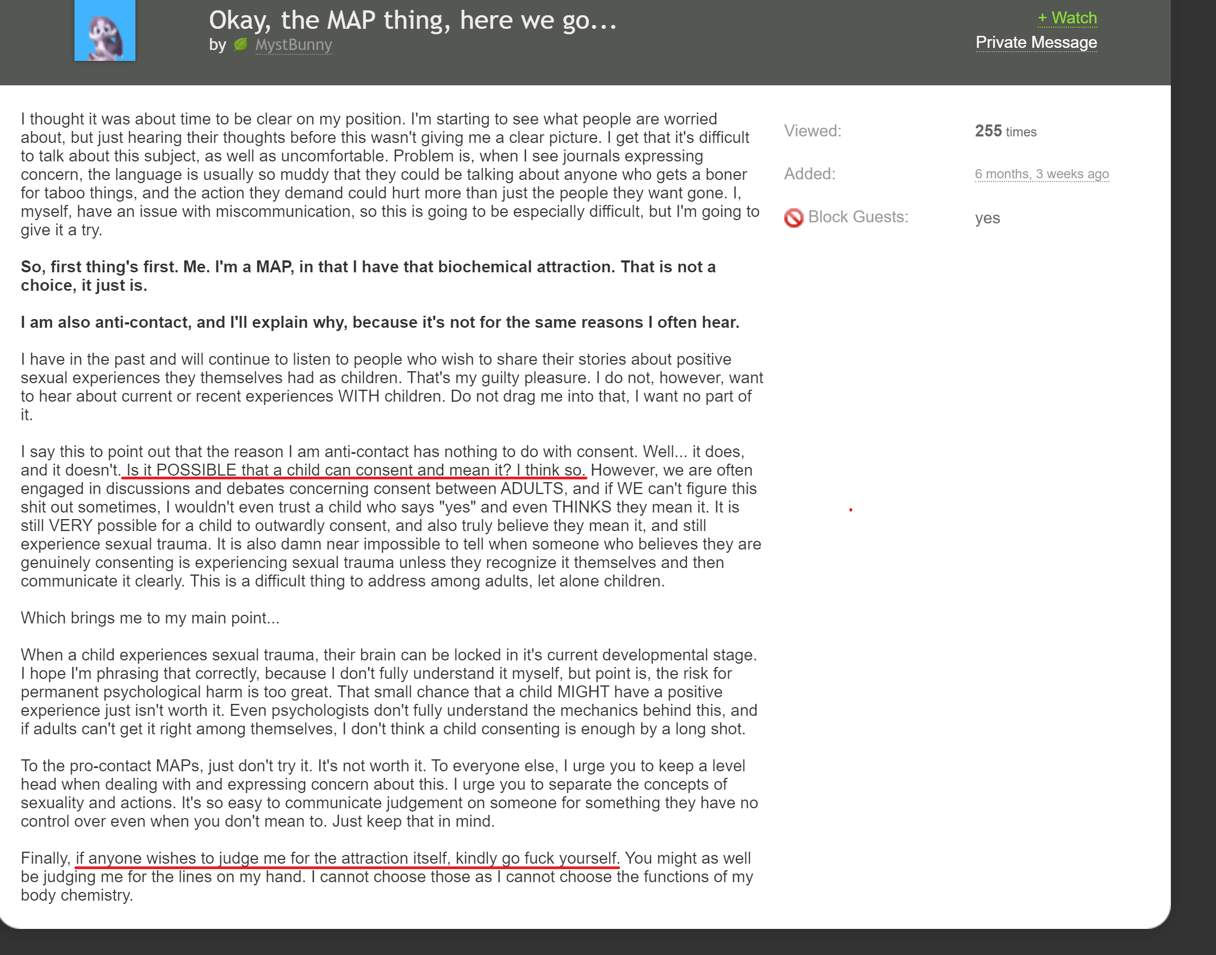Image resolution: width=1216 pixels, height=955 pixels.
Task: Click the + Watch link
Action: (1066, 18)
